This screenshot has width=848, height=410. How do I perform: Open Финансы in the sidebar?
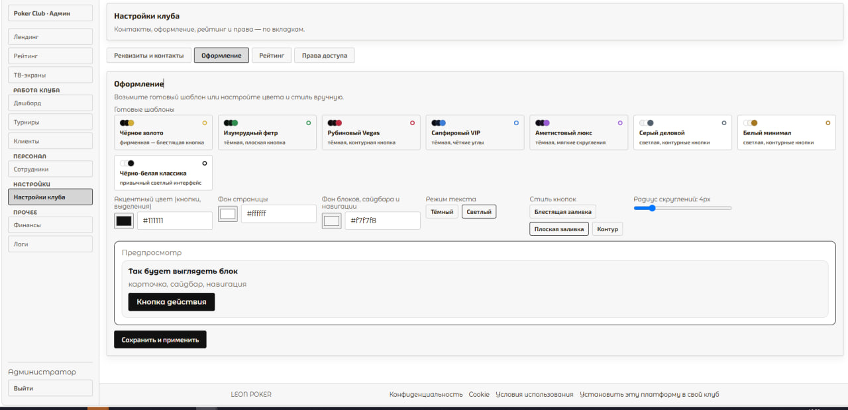tap(50, 225)
